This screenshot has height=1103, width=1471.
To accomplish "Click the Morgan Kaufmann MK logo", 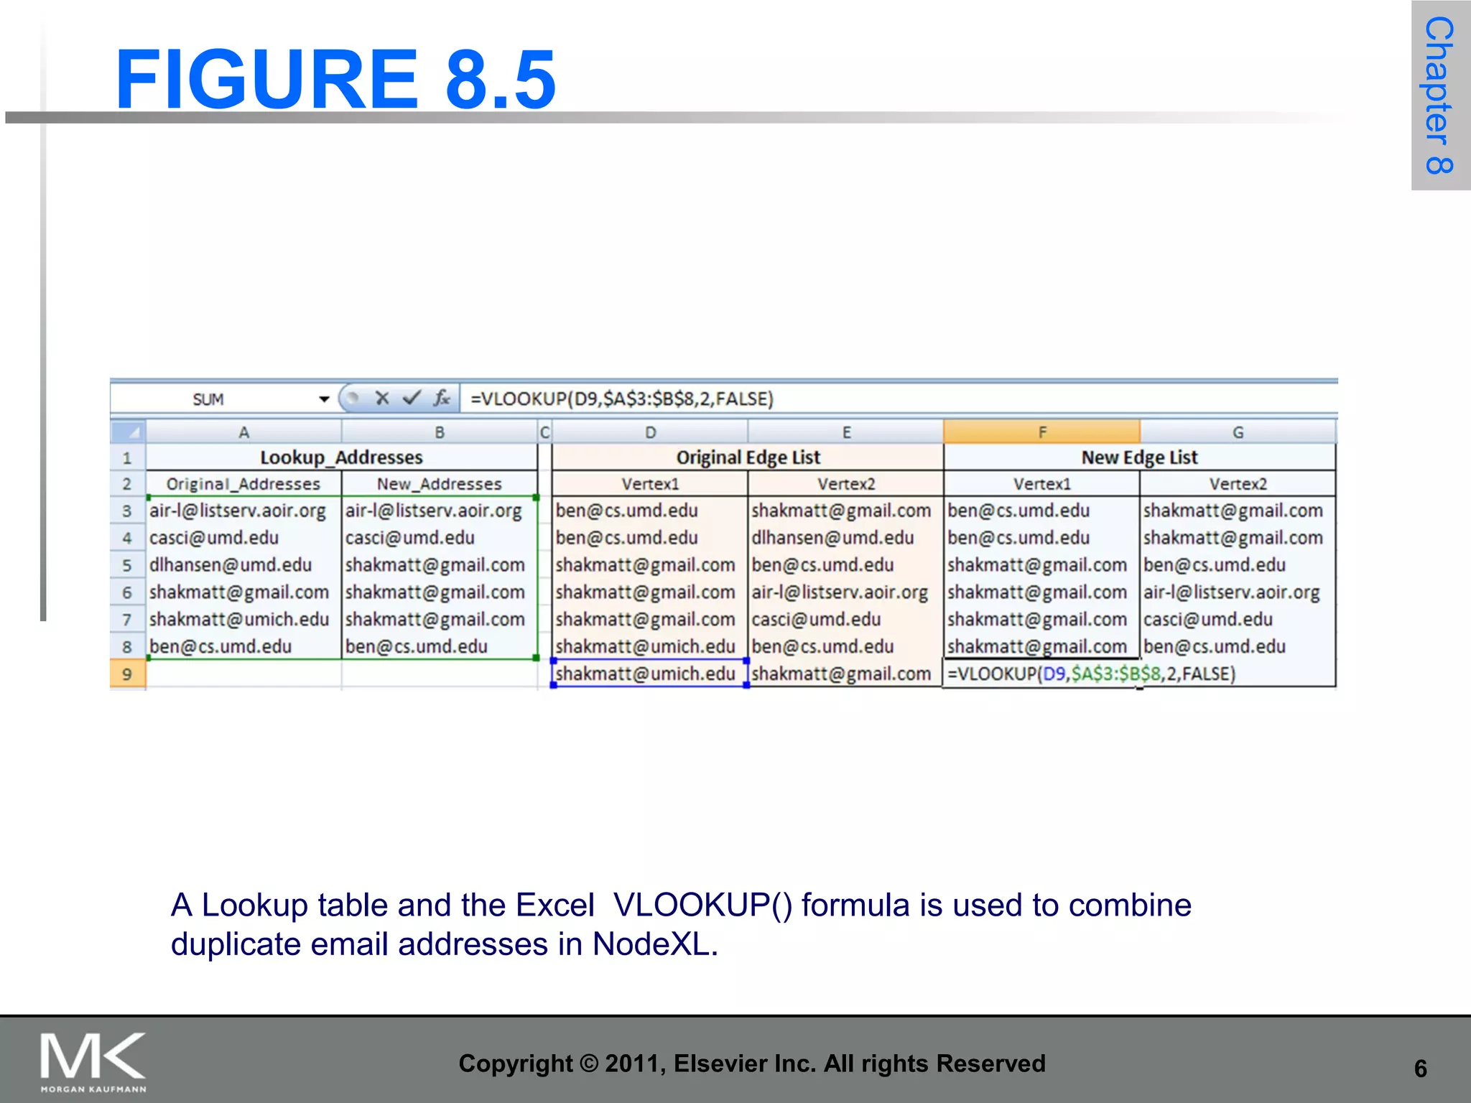I will [x=93, y=1062].
